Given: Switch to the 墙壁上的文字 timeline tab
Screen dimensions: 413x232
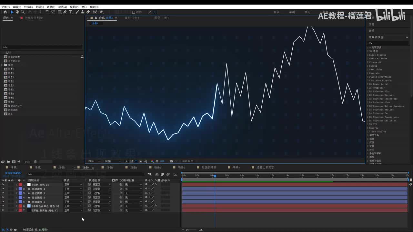Looking at the screenshot, I should tap(265, 168).
